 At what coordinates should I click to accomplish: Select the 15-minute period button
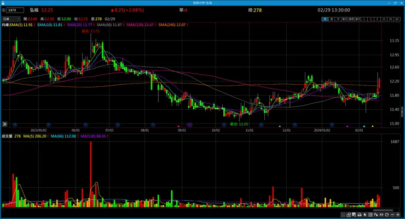click(384, 19)
